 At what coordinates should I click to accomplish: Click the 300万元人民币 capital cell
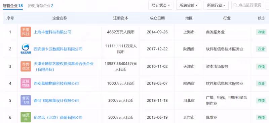click(121, 101)
